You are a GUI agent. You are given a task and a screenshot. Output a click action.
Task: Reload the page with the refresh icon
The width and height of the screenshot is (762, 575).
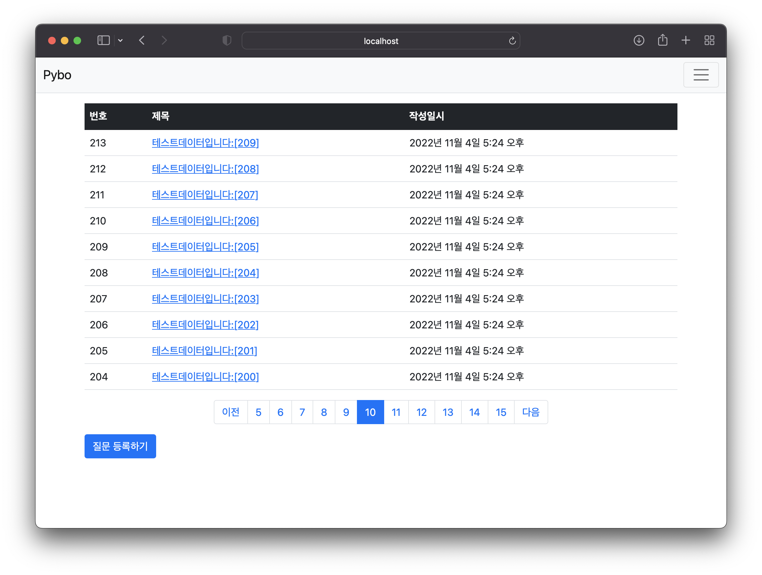tap(512, 41)
